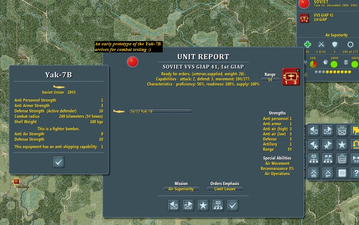The height and width of the screenshot is (225, 359).
Task: Click the next unit envelope icon in command grid
Action: click(x=328, y=131)
